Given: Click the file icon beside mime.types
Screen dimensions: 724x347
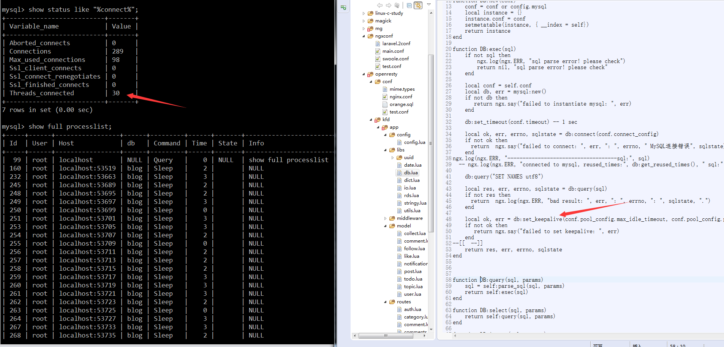Looking at the screenshot, I should tap(385, 89).
